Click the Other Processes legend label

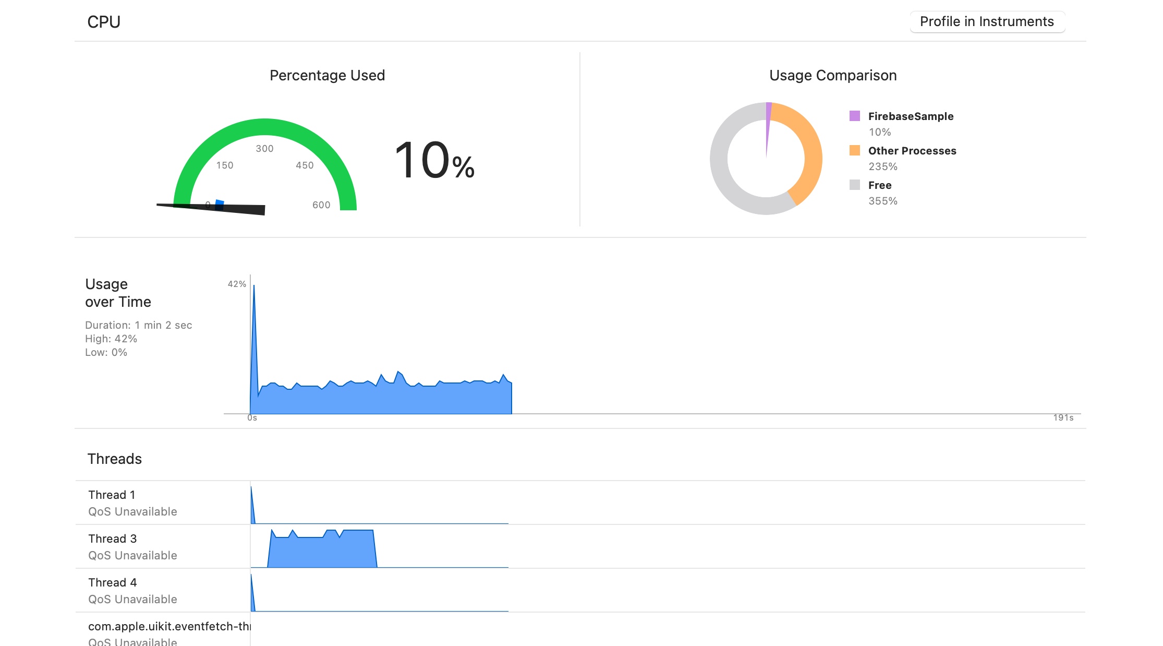(912, 151)
